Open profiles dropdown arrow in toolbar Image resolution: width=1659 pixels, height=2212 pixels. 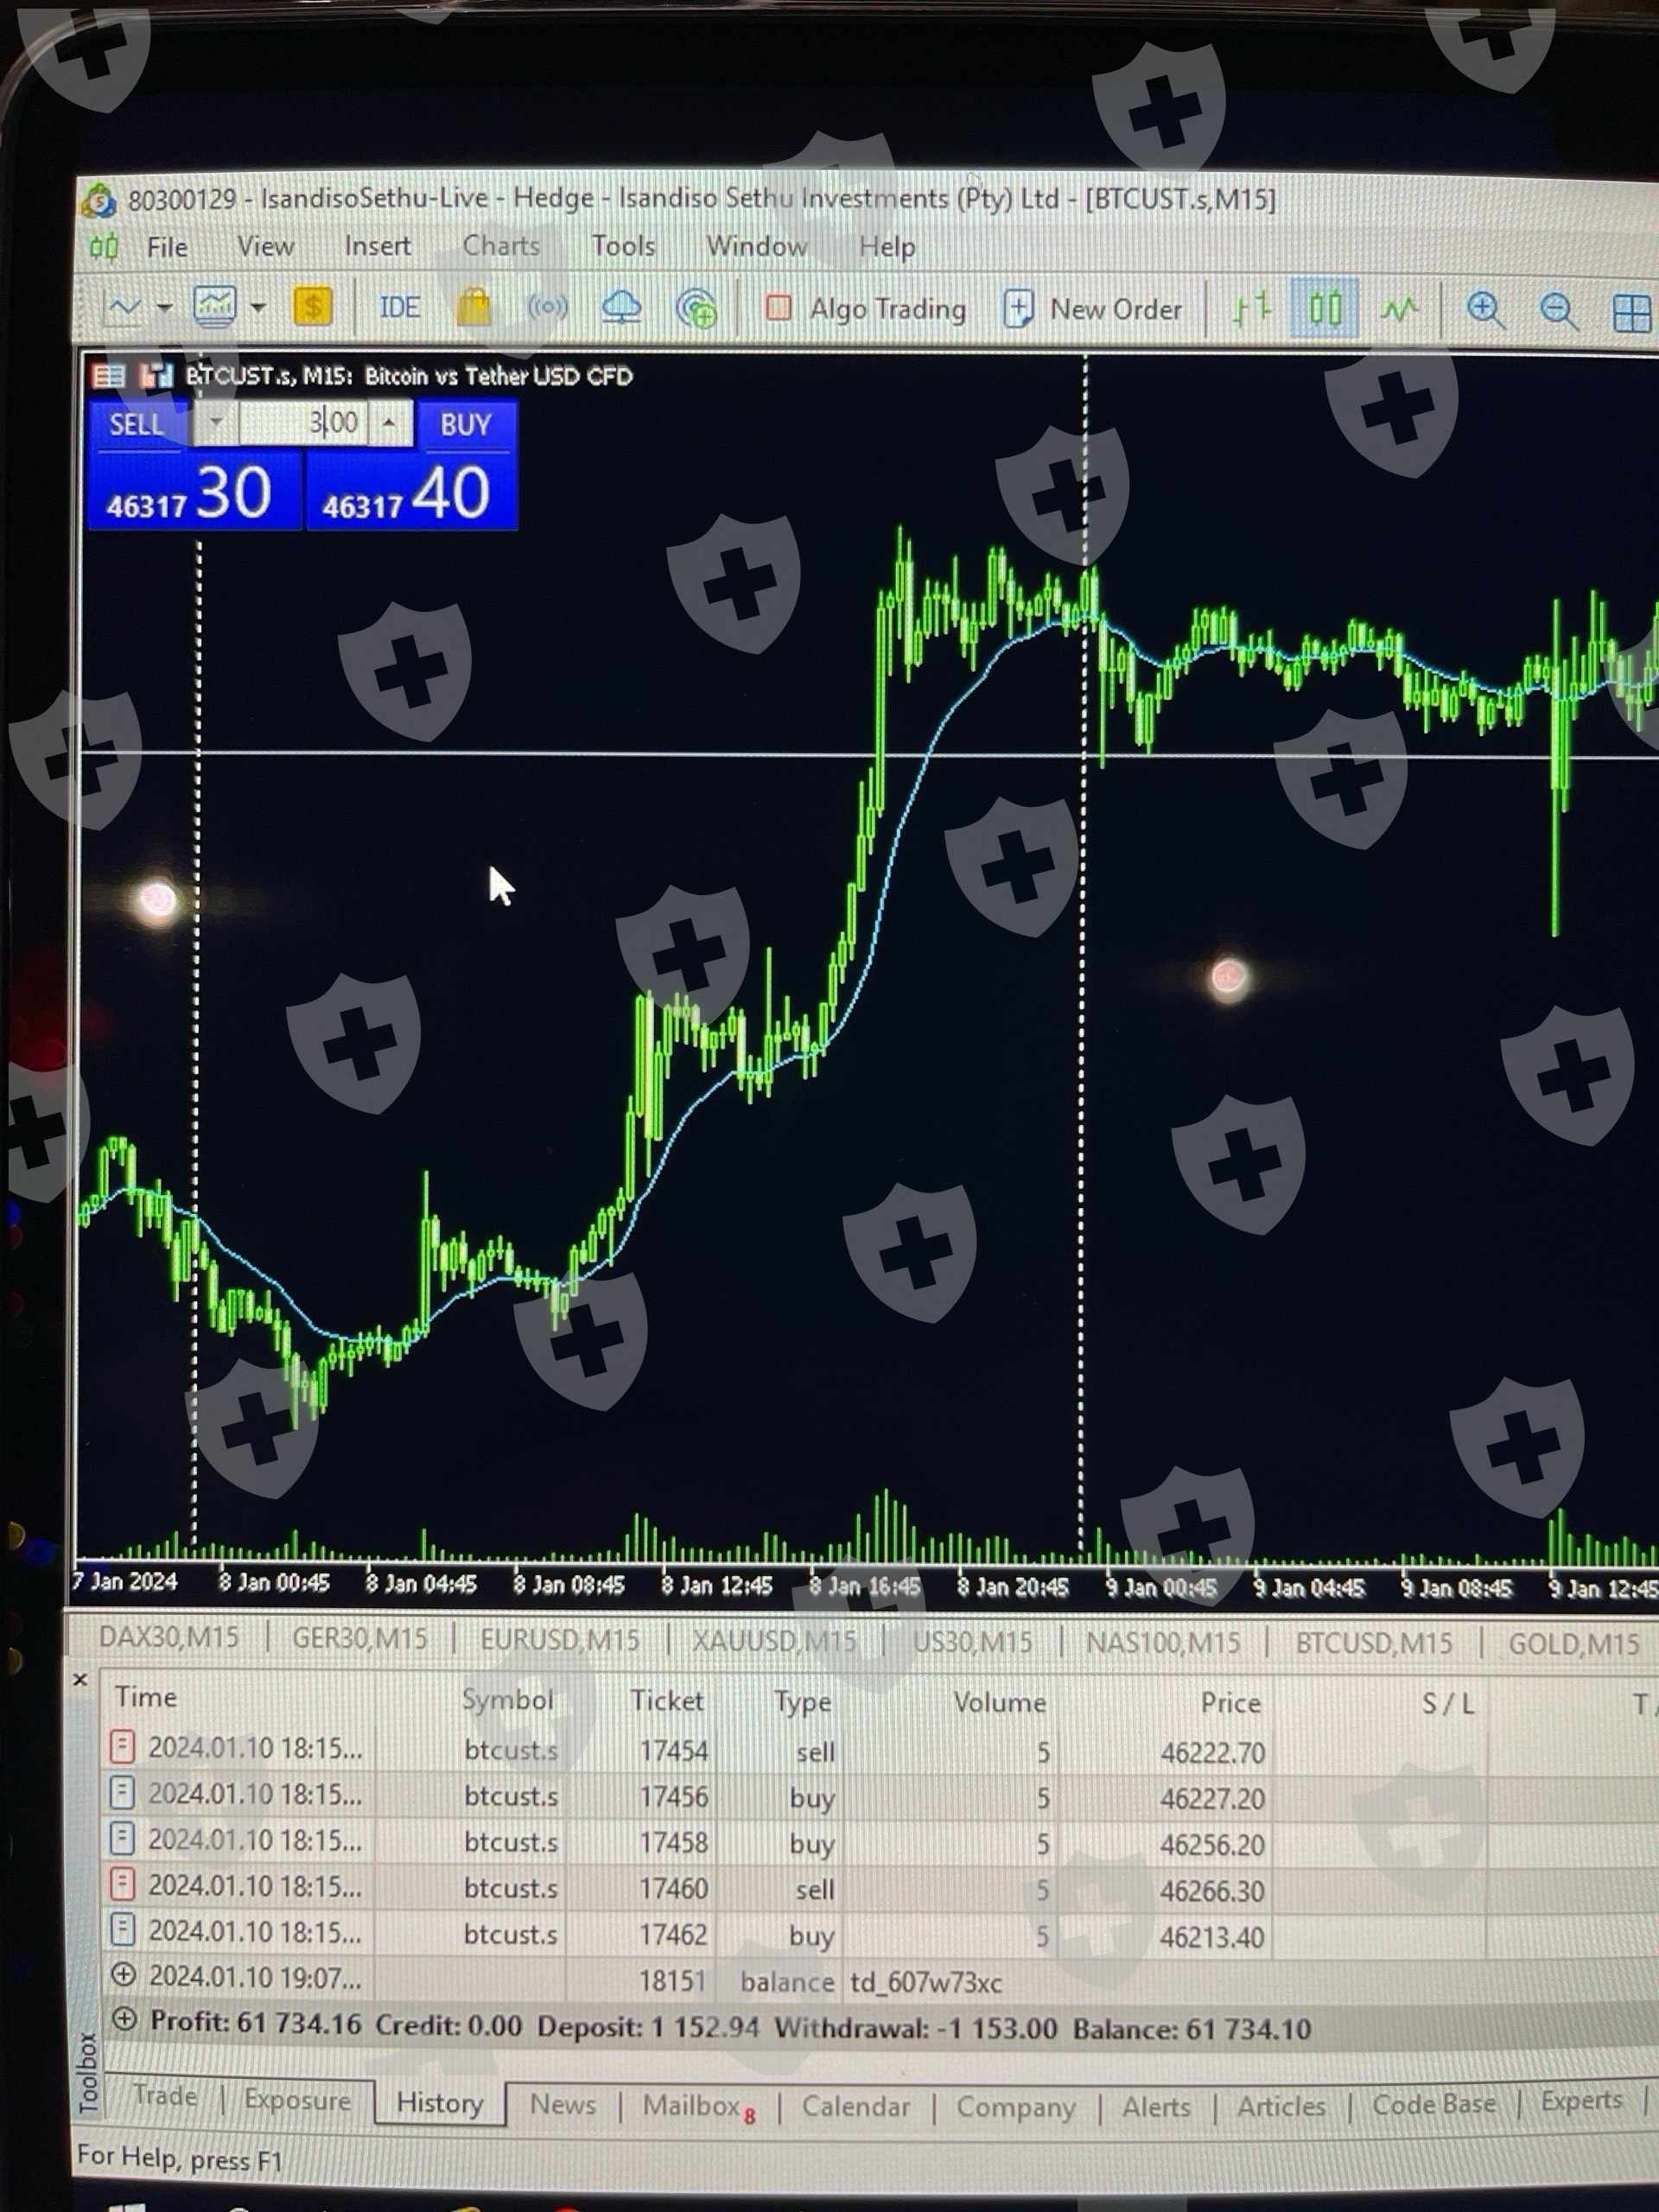(x=258, y=308)
